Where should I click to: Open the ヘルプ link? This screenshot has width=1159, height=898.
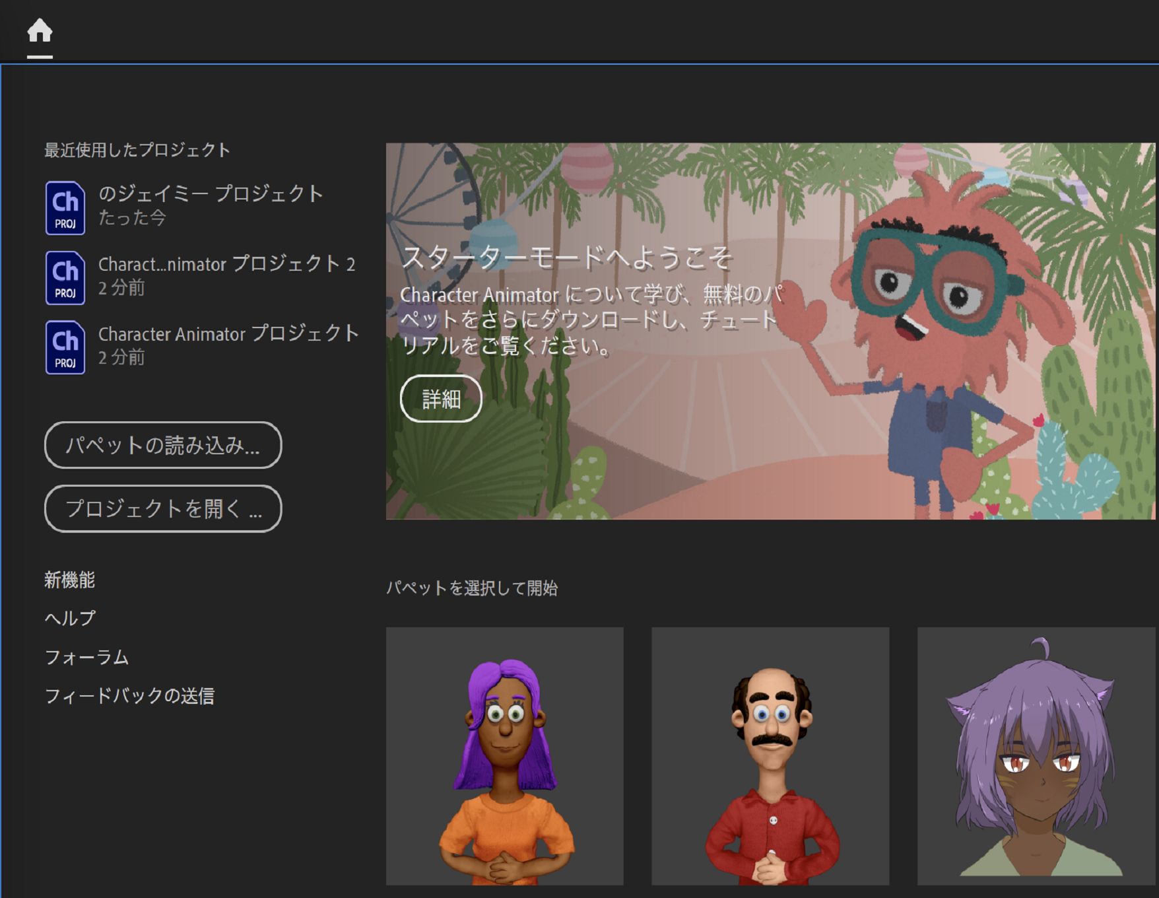pos(69,619)
